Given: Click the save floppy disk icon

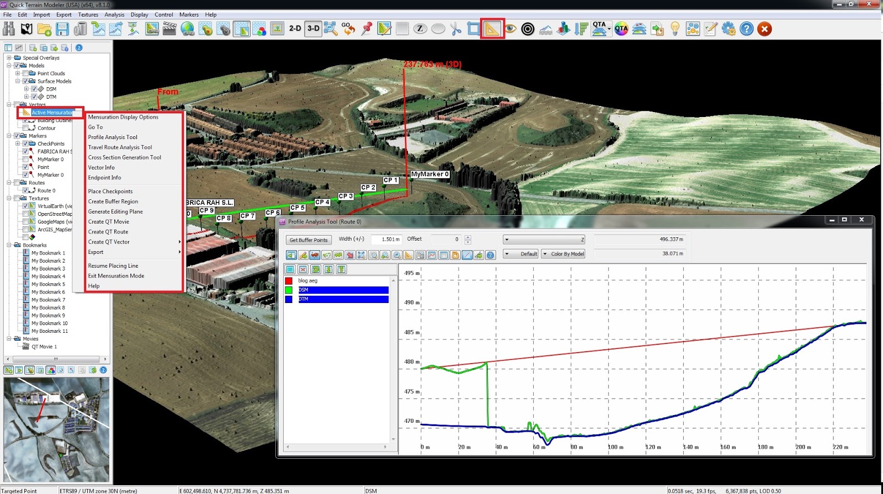Looking at the screenshot, I should click(x=62, y=29).
